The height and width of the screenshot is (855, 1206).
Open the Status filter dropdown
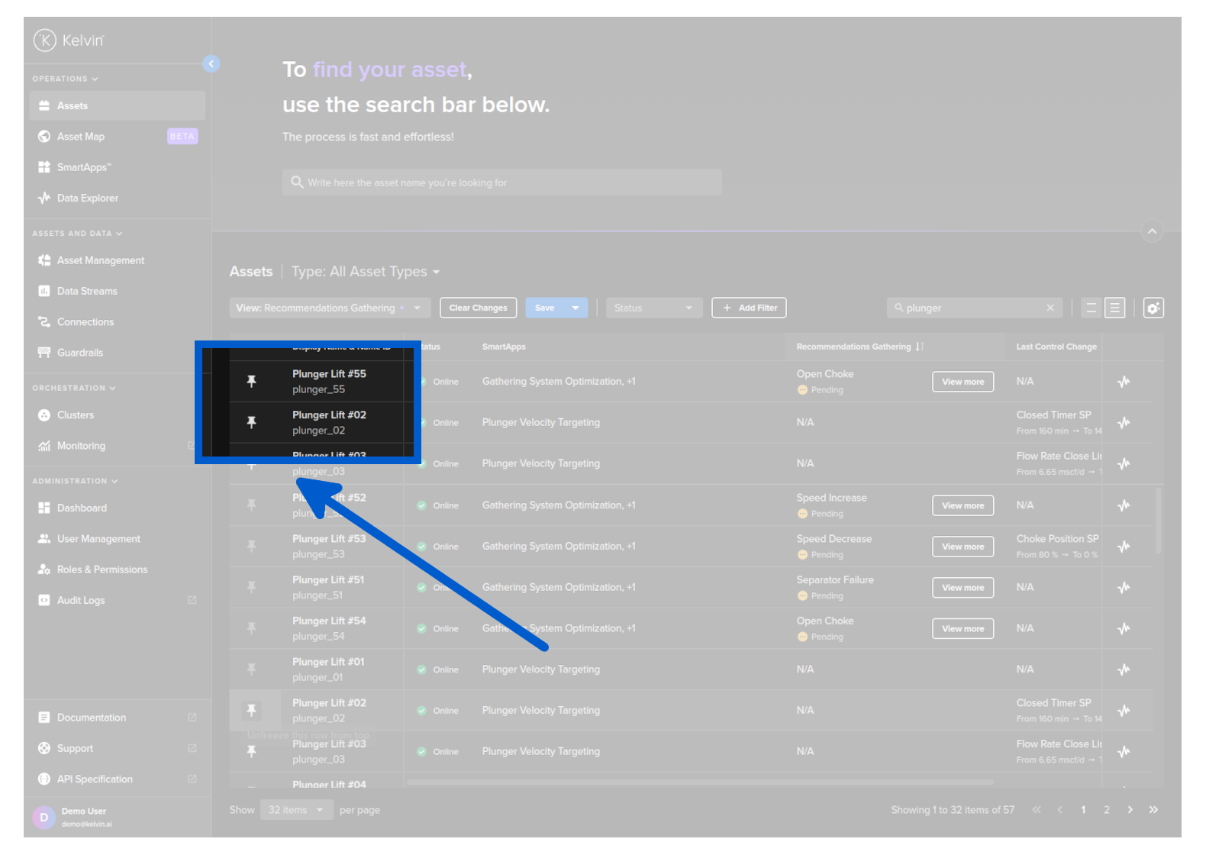pyautogui.click(x=653, y=308)
